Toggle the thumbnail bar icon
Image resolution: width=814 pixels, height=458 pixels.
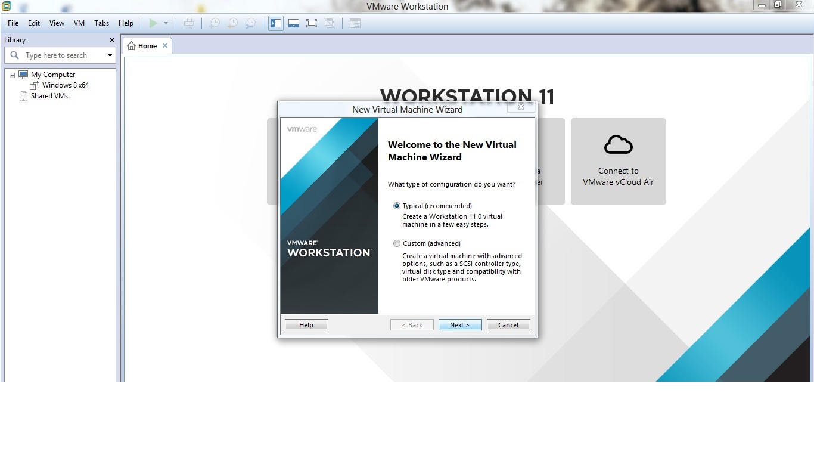click(294, 23)
